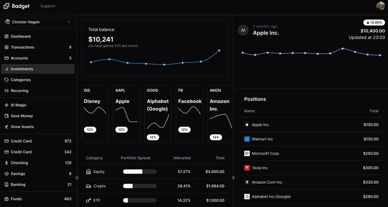Open the Funds account
Viewport: 388px width, 207px height.
[38, 199]
